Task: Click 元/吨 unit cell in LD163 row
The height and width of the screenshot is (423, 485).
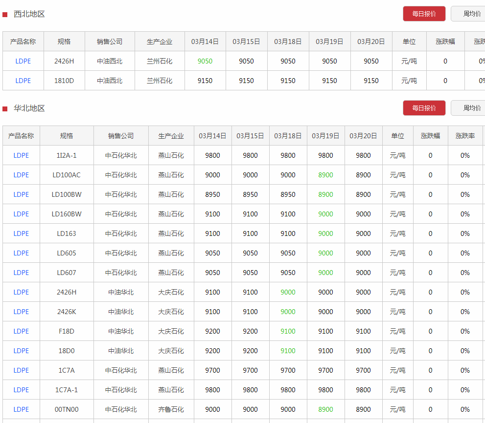Action: [398, 233]
